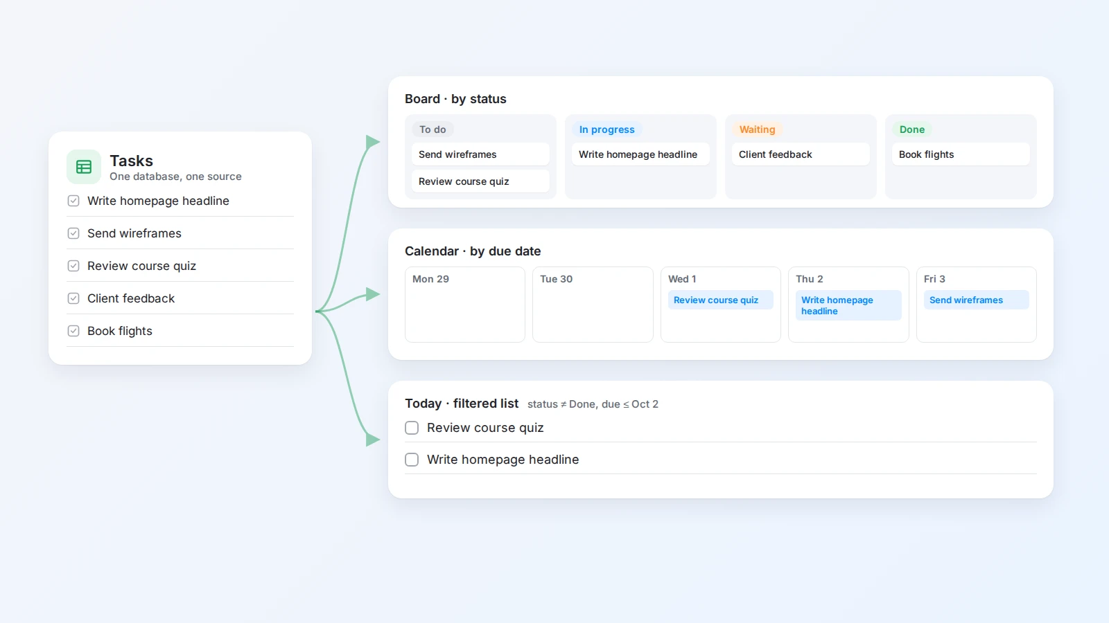Click the 'Calendar · by due date' heading
The height and width of the screenshot is (623, 1109).
pos(473,251)
